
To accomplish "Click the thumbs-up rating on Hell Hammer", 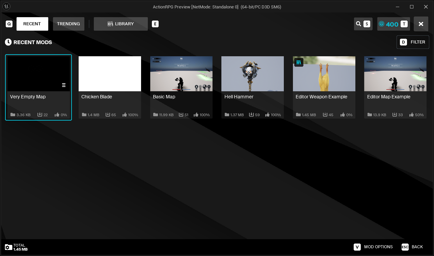I will pos(268,115).
